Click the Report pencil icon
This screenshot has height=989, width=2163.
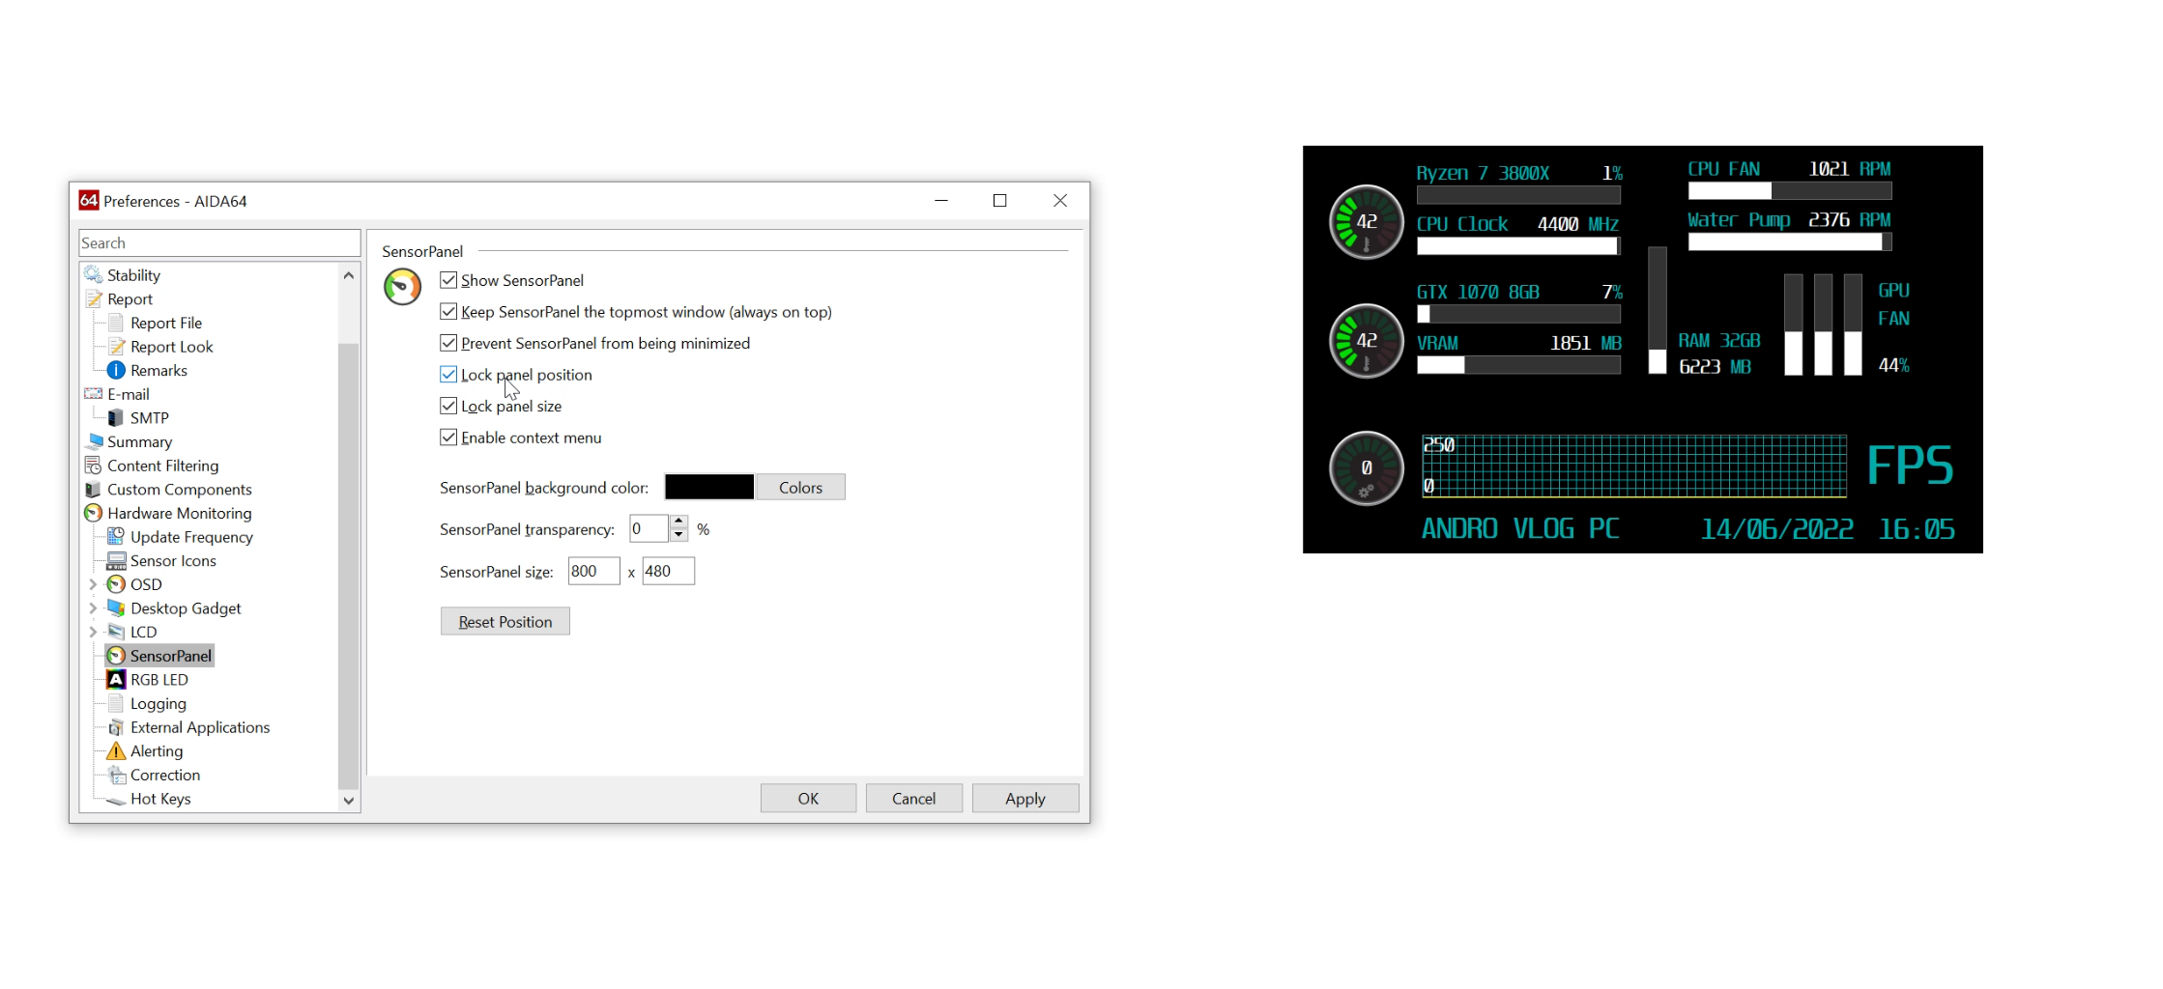[93, 299]
